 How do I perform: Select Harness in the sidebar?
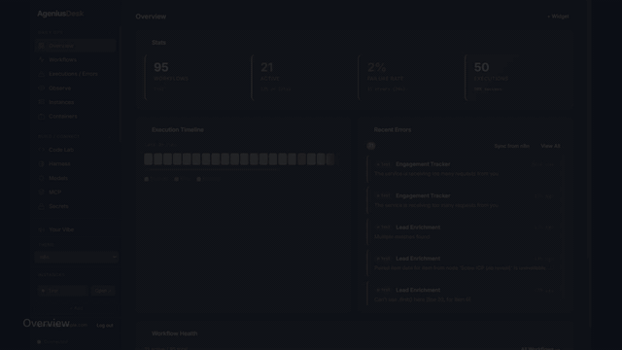pyautogui.click(x=76, y=164)
